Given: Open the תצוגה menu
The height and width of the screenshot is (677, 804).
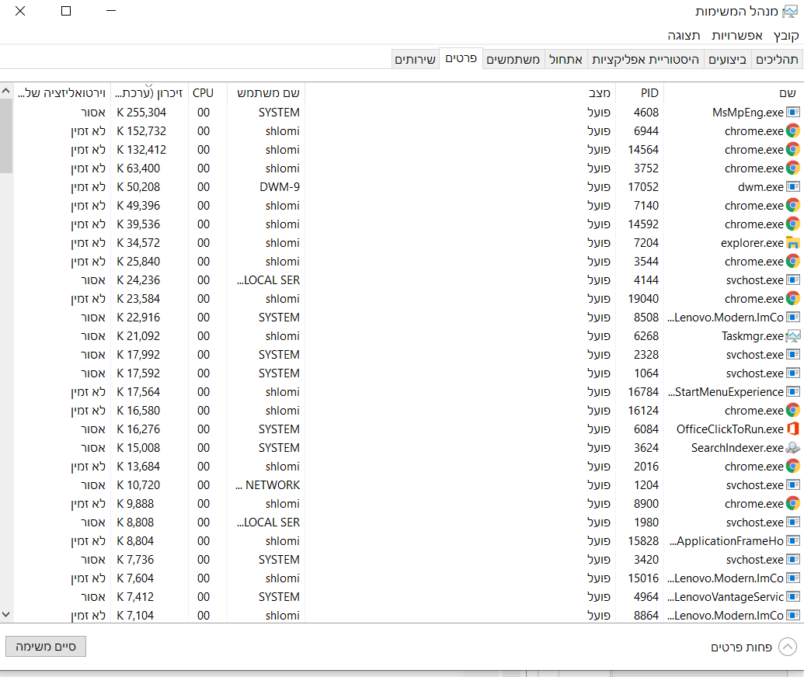Looking at the screenshot, I should [x=684, y=36].
